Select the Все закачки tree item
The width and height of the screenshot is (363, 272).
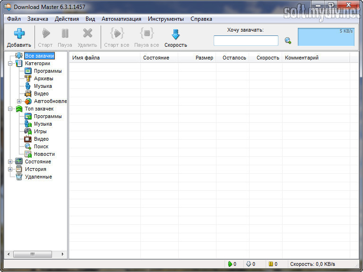(39, 56)
